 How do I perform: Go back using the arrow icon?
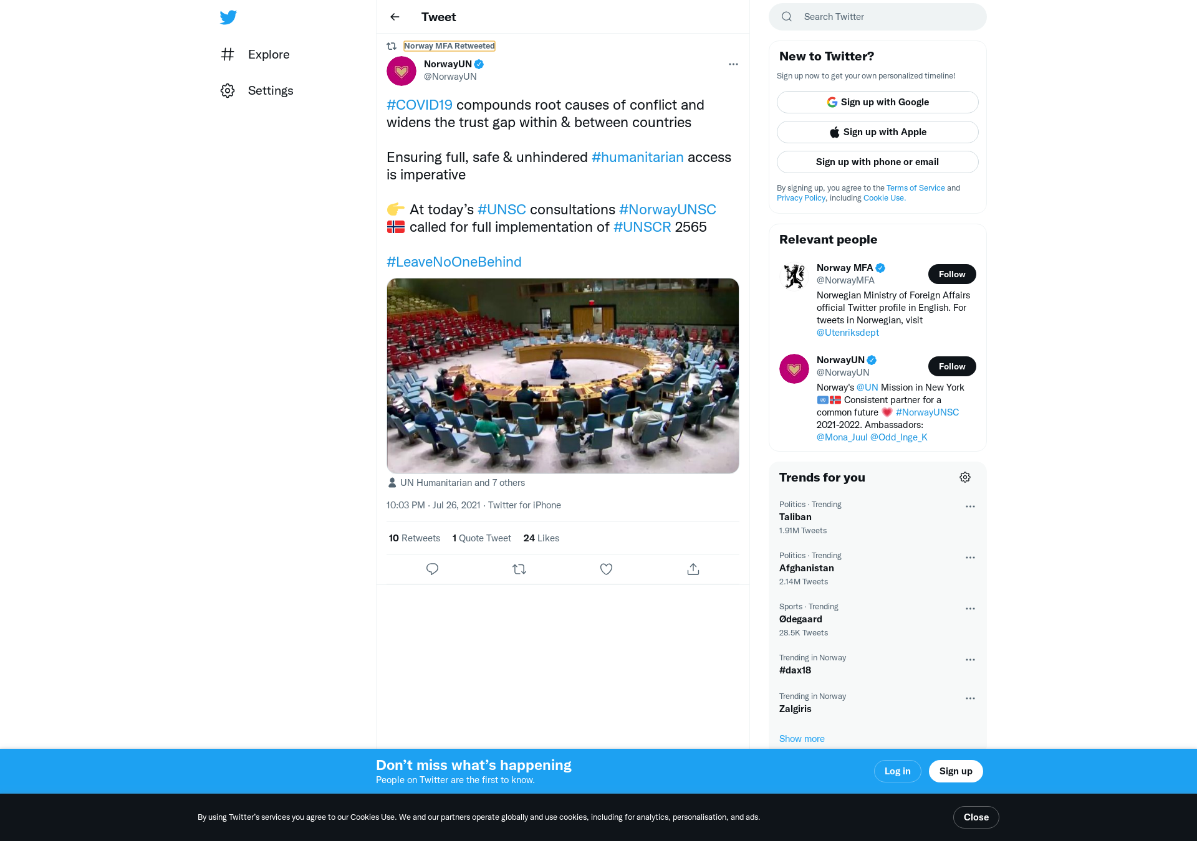click(395, 17)
